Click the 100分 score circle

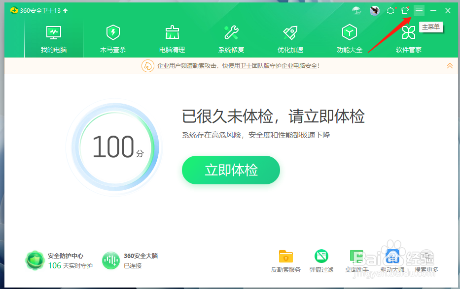click(x=115, y=147)
